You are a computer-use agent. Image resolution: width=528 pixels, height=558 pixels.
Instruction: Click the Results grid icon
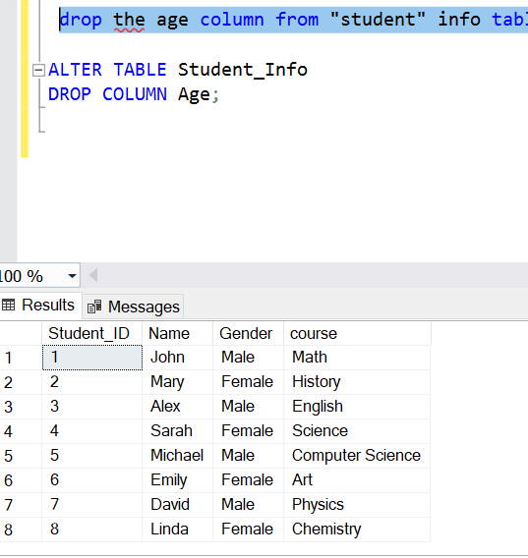[x=8, y=305]
